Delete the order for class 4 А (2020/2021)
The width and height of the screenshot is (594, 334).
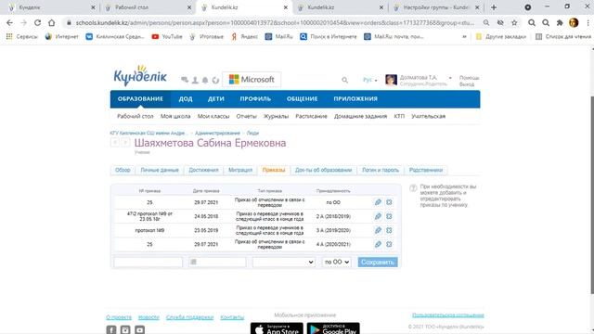point(389,244)
